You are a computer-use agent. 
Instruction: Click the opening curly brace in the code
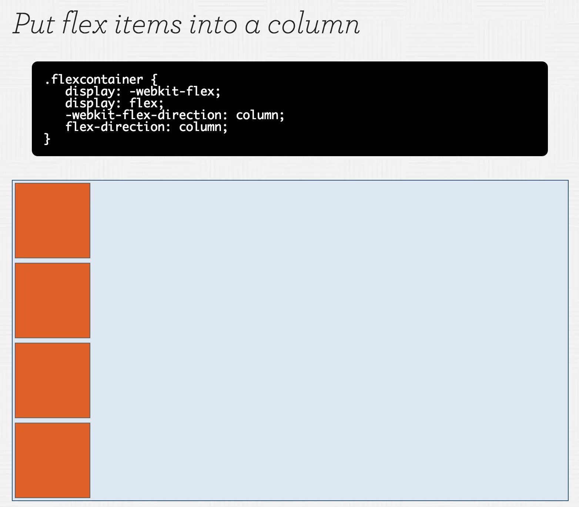pos(154,80)
